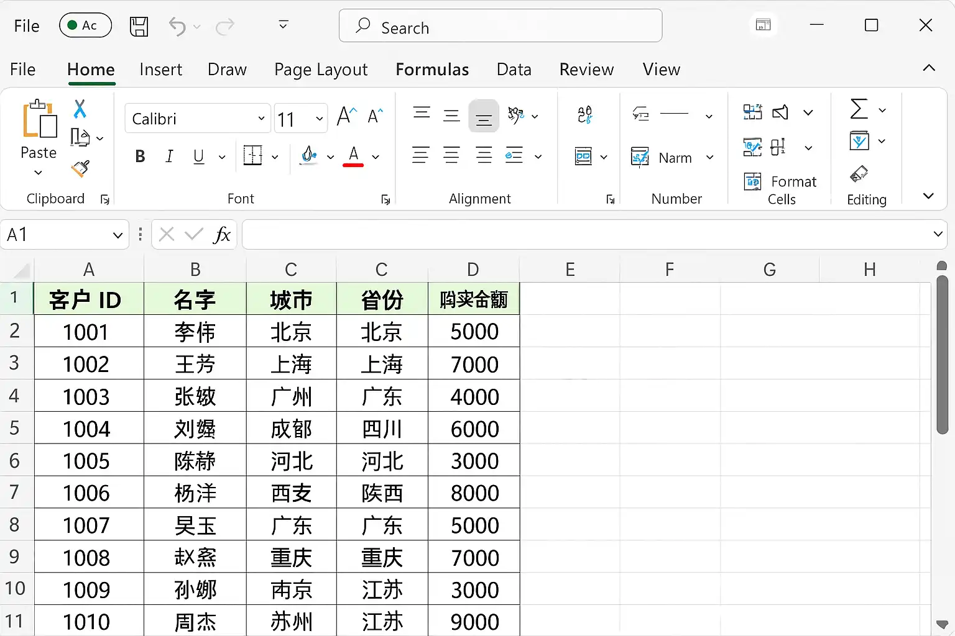Select the Format Painter brush icon
The width and height of the screenshot is (955, 636).
80,168
